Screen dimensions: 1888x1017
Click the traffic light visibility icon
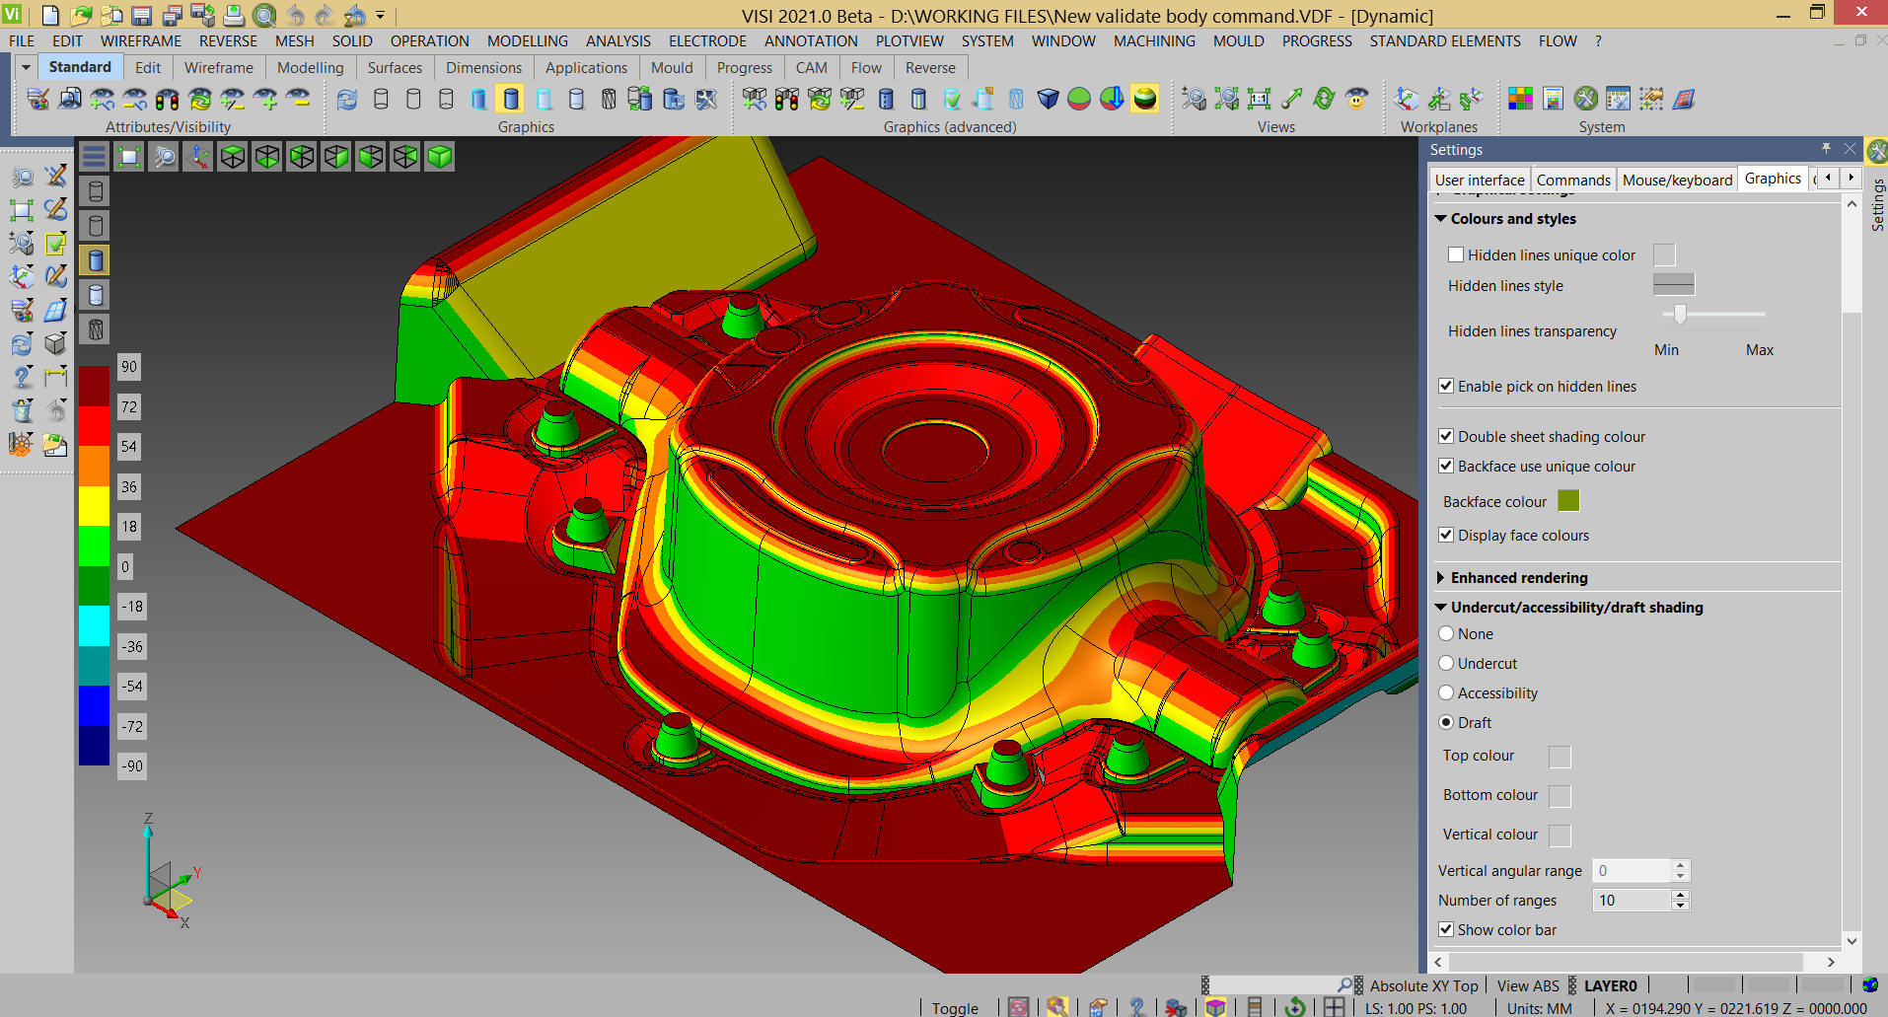pos(168,99)
